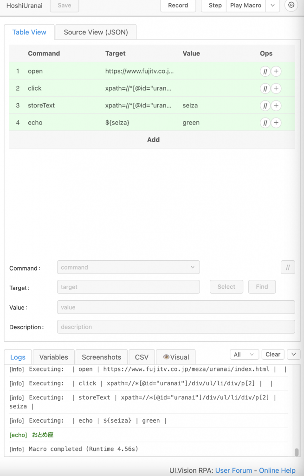Add a command after the click row

click(x=276, y=88)
